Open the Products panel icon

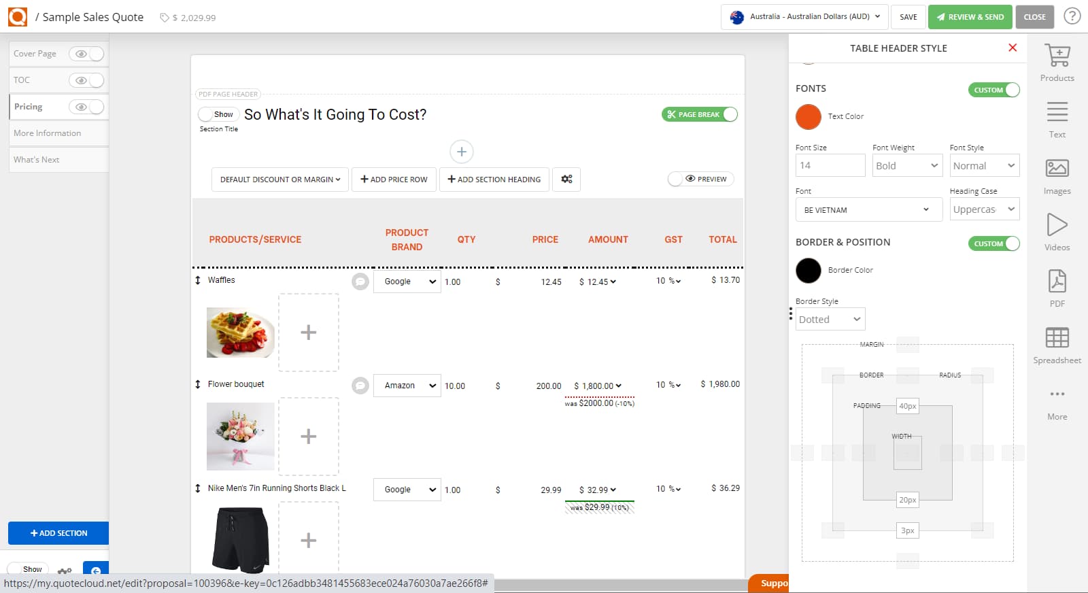[1057, 56]
